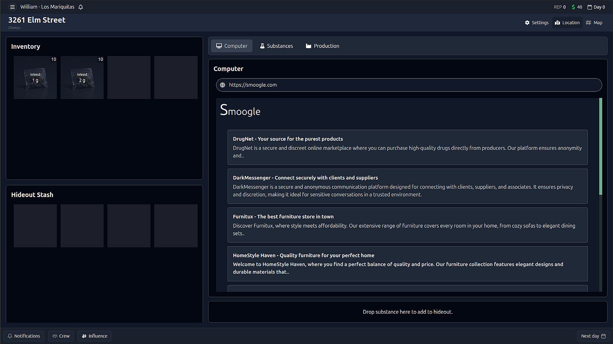Switch to the Location view
Viewport: 613px width, 344px height.
(567, 23)
